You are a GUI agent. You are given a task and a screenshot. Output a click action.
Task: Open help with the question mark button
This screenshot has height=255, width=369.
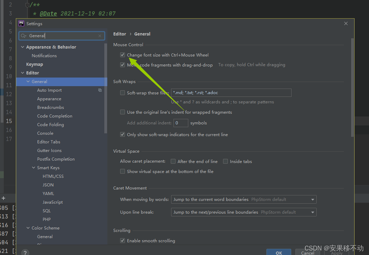[25, 252]
